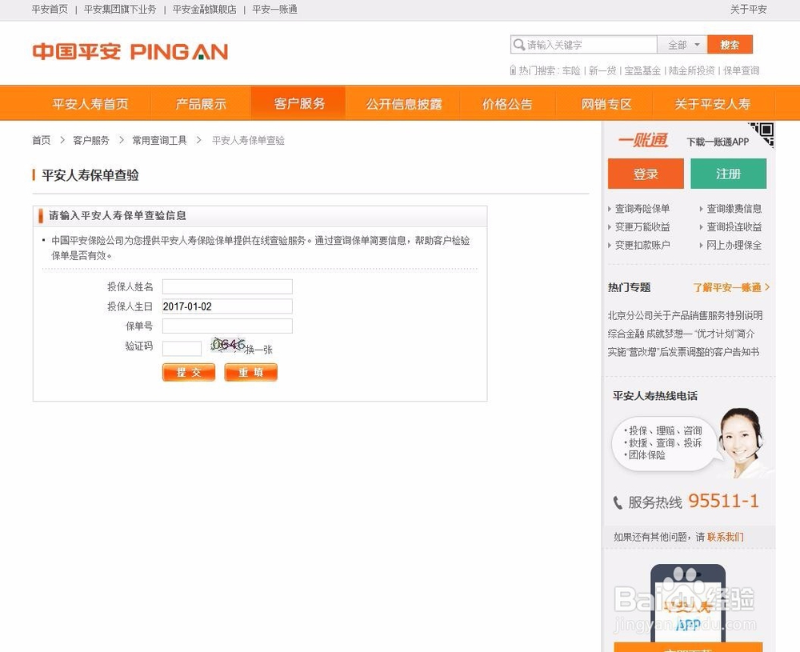The image size is (800, 652).
Task: Click 了解平安一账通 link
Action: pos(730,288)
